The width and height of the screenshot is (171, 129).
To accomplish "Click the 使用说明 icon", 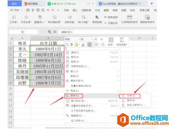I will pos(97,17).
